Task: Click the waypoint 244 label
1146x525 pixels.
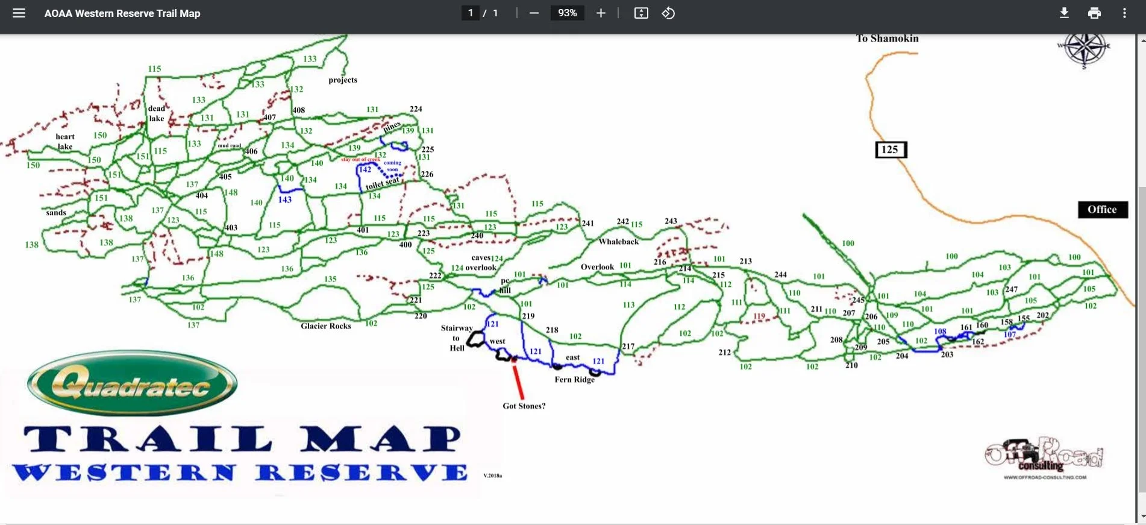Action: pos(780,275)
